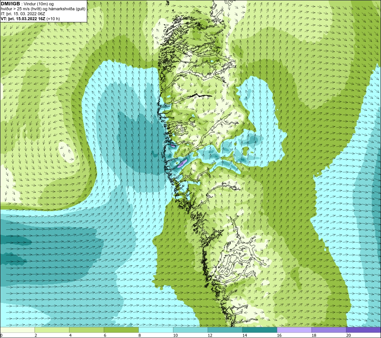Click the legend scale label "6"
Image resolution: width=381 pixels, height=338 pixels.
tap(105, 336)
